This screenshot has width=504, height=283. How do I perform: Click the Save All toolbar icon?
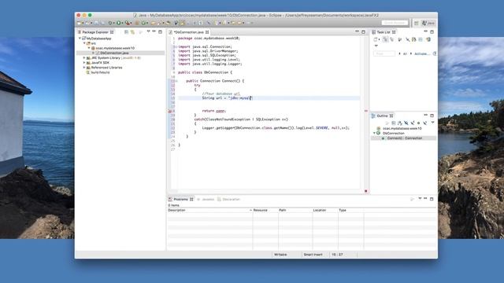pos(102,23)
